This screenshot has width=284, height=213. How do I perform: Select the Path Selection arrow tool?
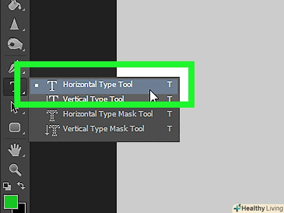click(14, 107)
